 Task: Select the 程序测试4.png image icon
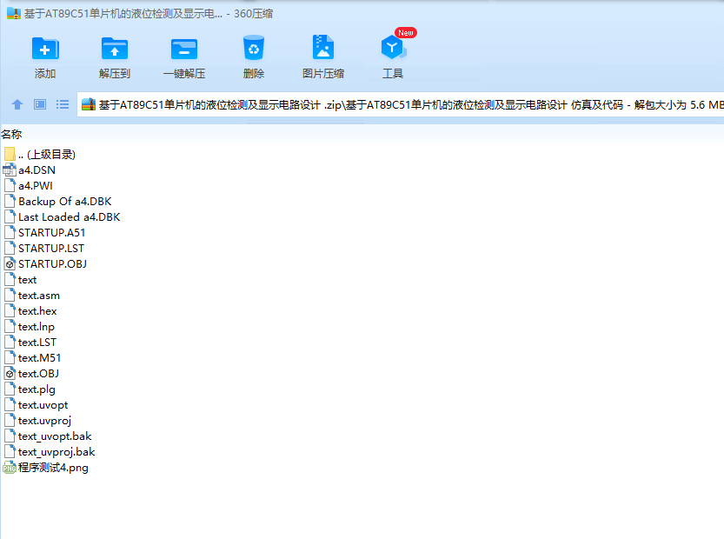10,468
